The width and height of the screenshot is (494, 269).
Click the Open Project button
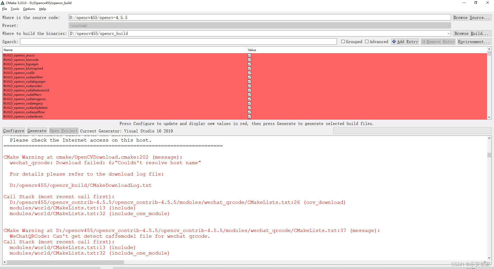[x=64, y=131]
